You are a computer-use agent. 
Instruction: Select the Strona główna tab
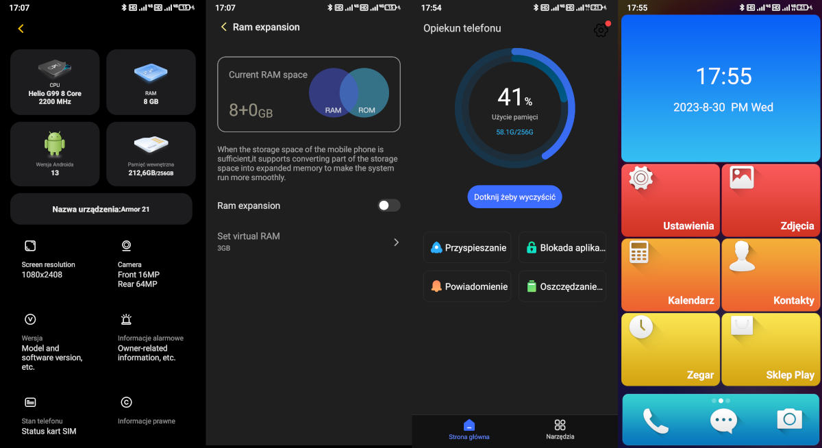[469, 429]
